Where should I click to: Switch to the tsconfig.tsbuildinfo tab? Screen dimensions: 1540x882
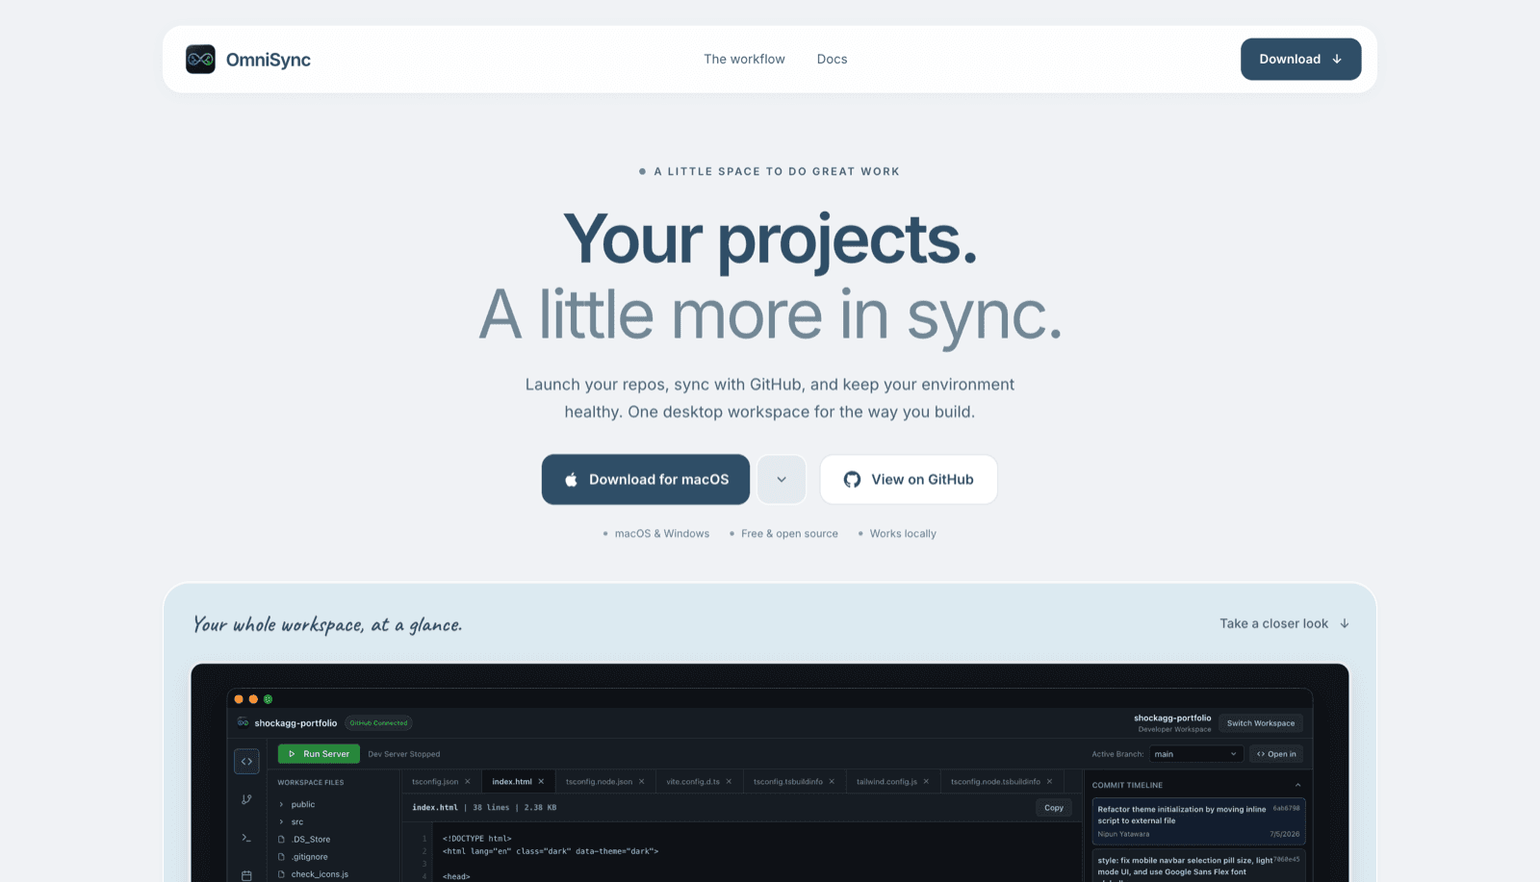(x=788, y=782)
